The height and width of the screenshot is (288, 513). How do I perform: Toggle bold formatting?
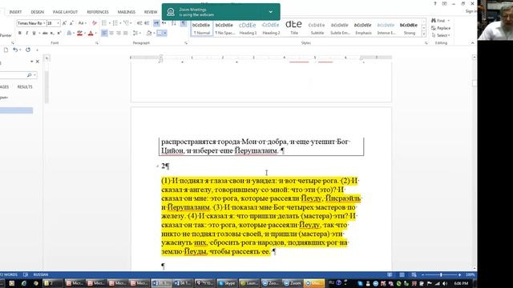(19, 33)
